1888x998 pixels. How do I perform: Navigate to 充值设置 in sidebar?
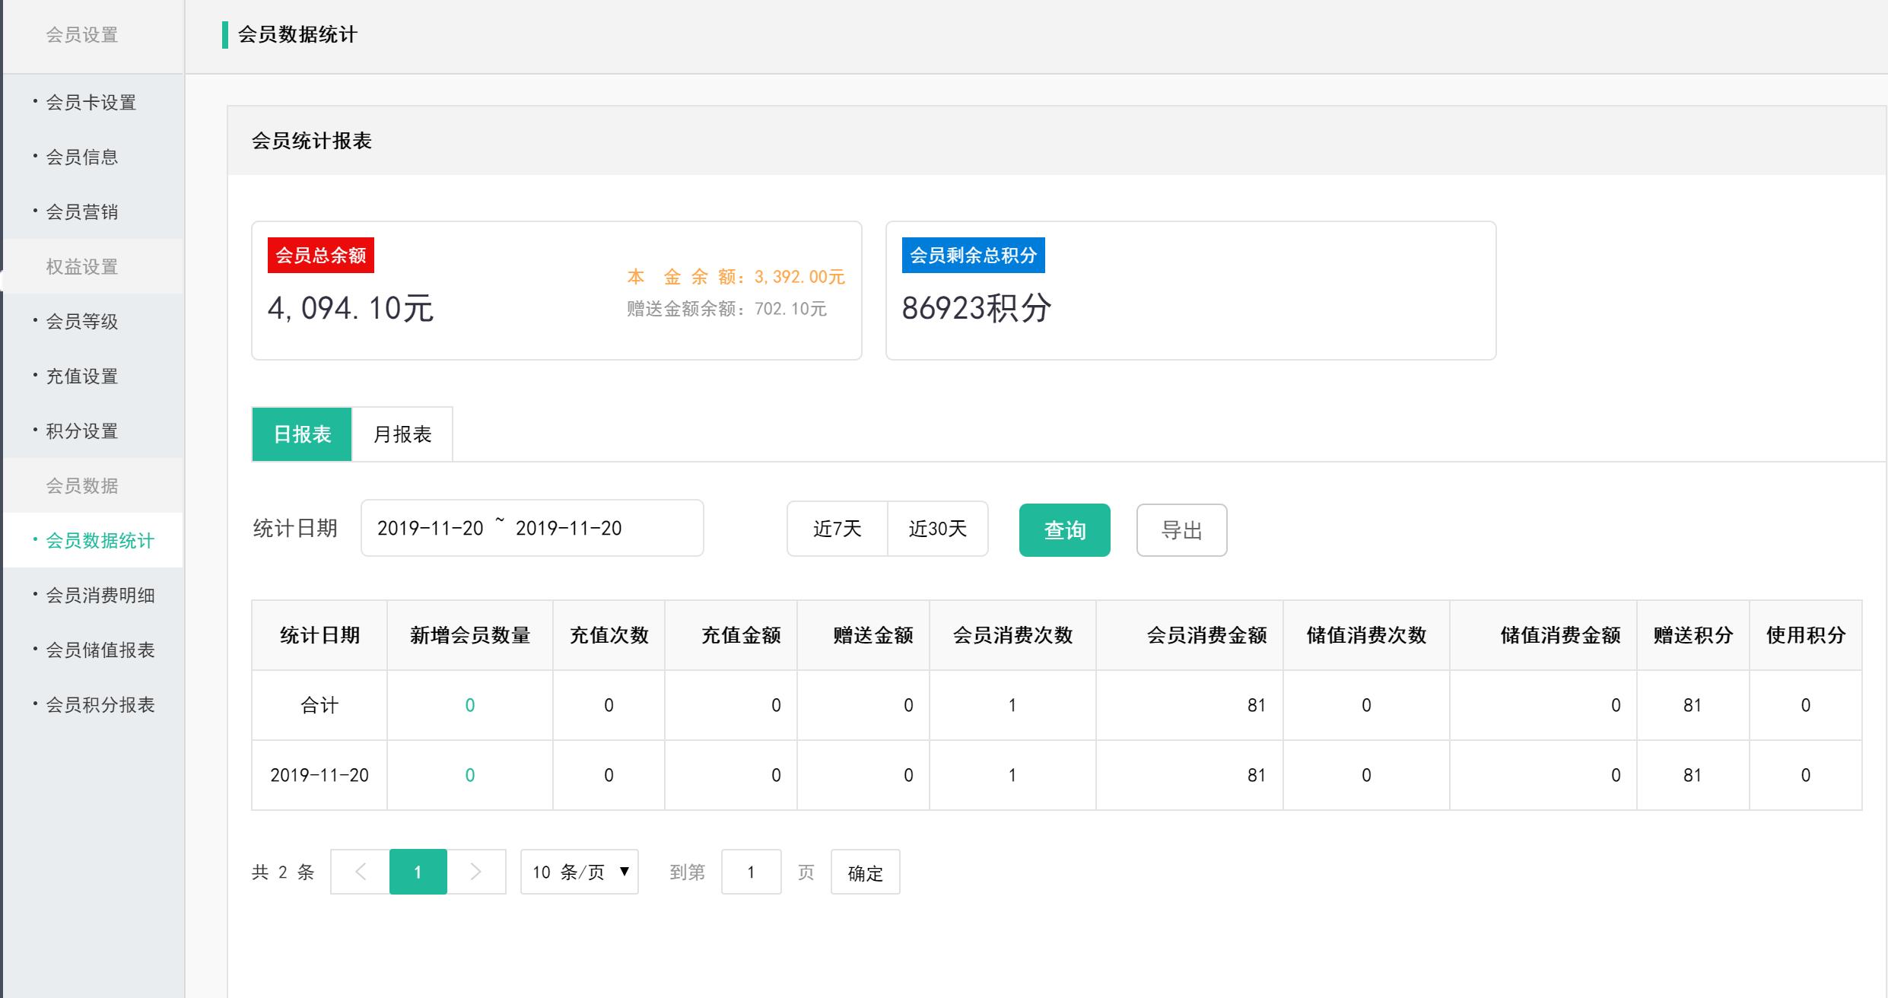82,377
